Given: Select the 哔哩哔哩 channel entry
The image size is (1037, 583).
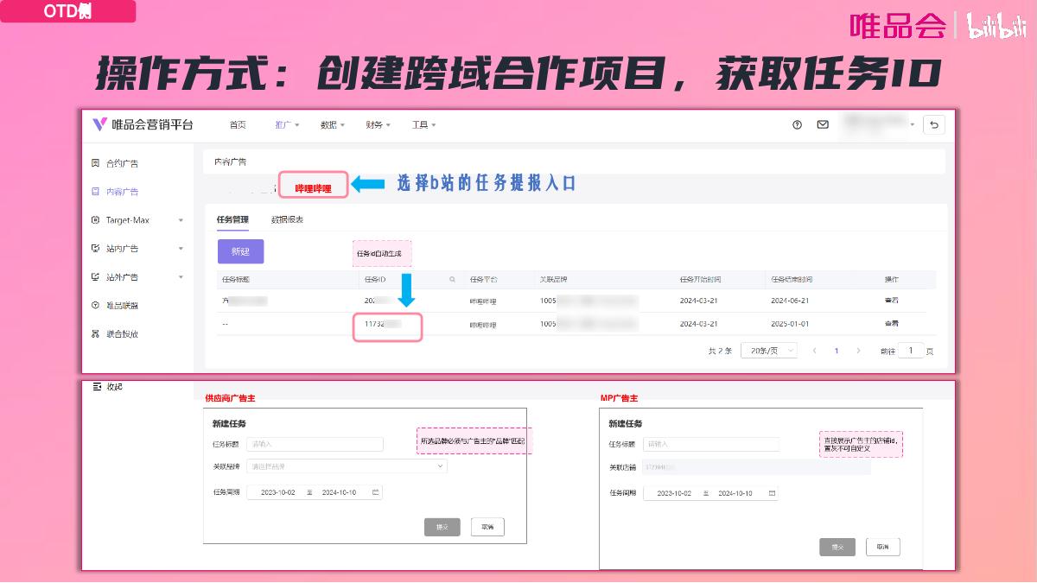Looking at the screenshot, I should coord(313,184).
